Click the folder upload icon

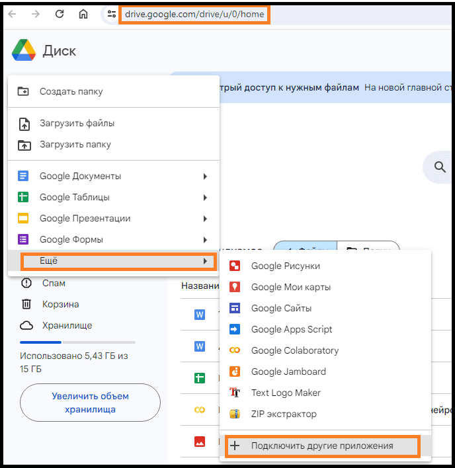tap(24, 145)
